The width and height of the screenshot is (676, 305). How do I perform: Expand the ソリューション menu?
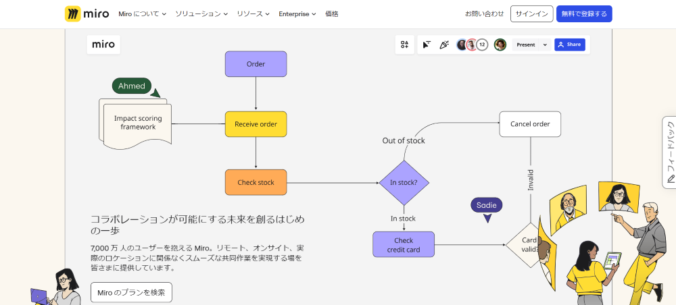click(201, 13)
